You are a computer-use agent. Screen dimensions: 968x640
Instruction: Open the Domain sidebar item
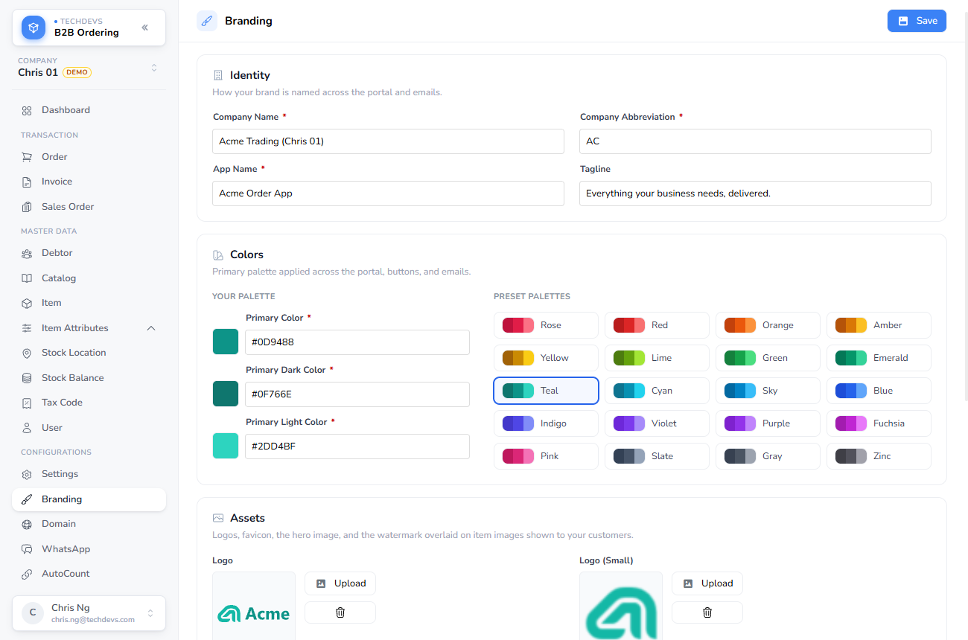click(x=89, y=524)
